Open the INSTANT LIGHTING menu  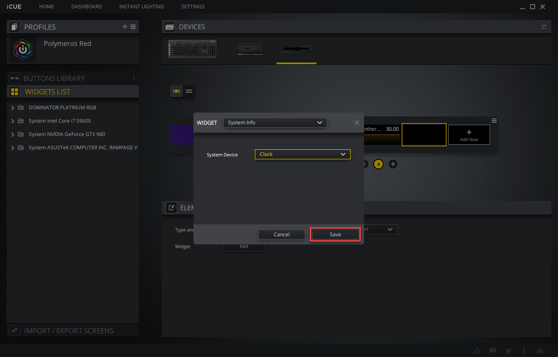point(142,7)
